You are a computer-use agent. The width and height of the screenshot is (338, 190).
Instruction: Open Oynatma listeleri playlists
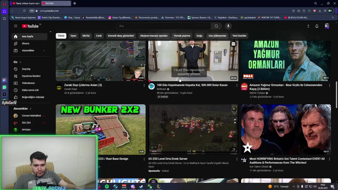coord(29,76)
